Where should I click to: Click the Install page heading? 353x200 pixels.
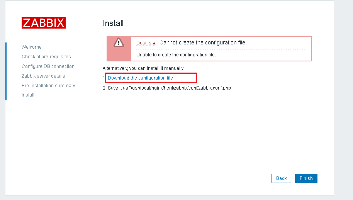coord(113,23)
